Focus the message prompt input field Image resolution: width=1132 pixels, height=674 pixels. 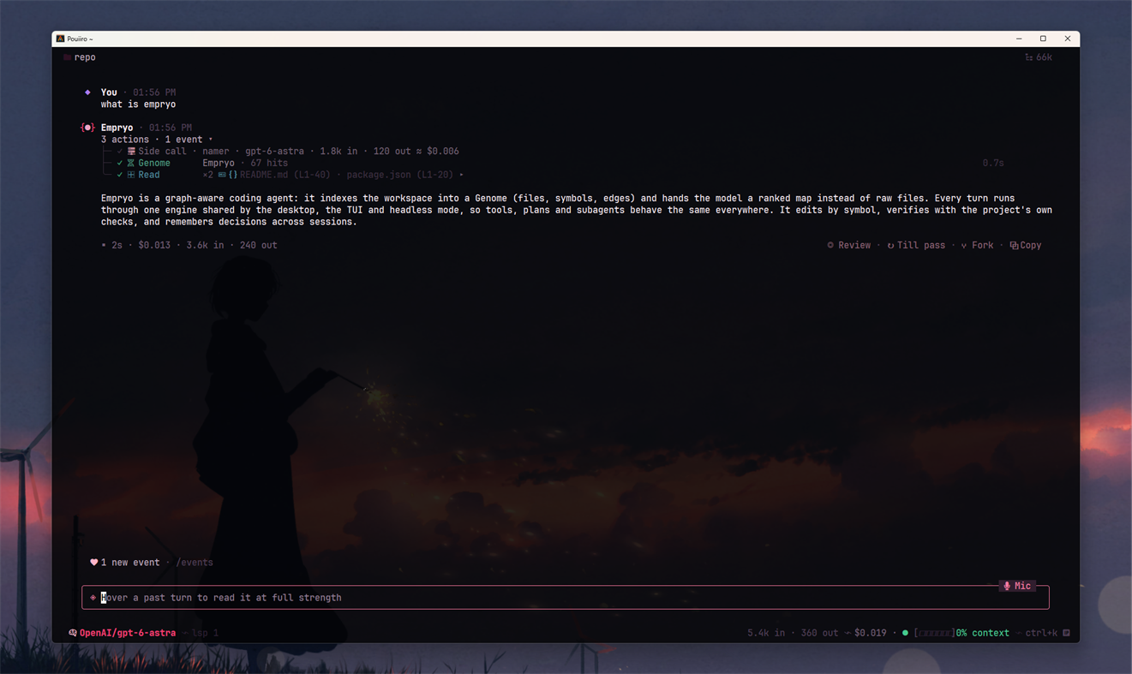(x=566, y=598)
